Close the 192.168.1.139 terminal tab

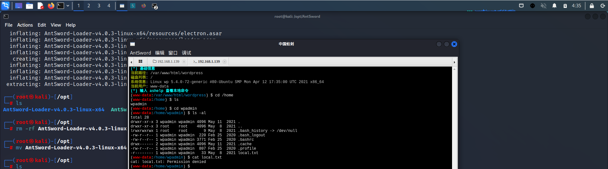(x=224, y=62)
